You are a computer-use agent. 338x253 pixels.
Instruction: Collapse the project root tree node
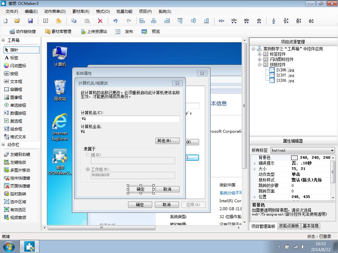[253, 49]
